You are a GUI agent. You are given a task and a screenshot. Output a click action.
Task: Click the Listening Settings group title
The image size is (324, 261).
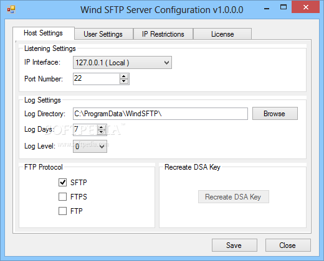50,48
